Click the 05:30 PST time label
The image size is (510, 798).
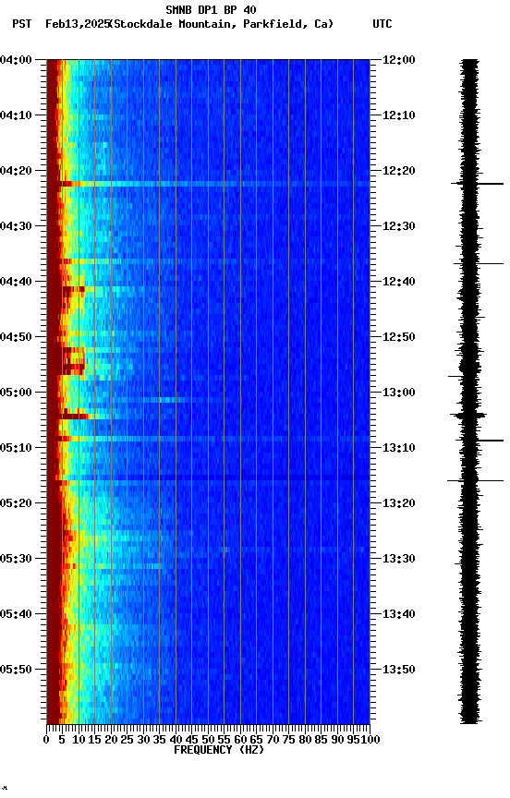[16, 559]
